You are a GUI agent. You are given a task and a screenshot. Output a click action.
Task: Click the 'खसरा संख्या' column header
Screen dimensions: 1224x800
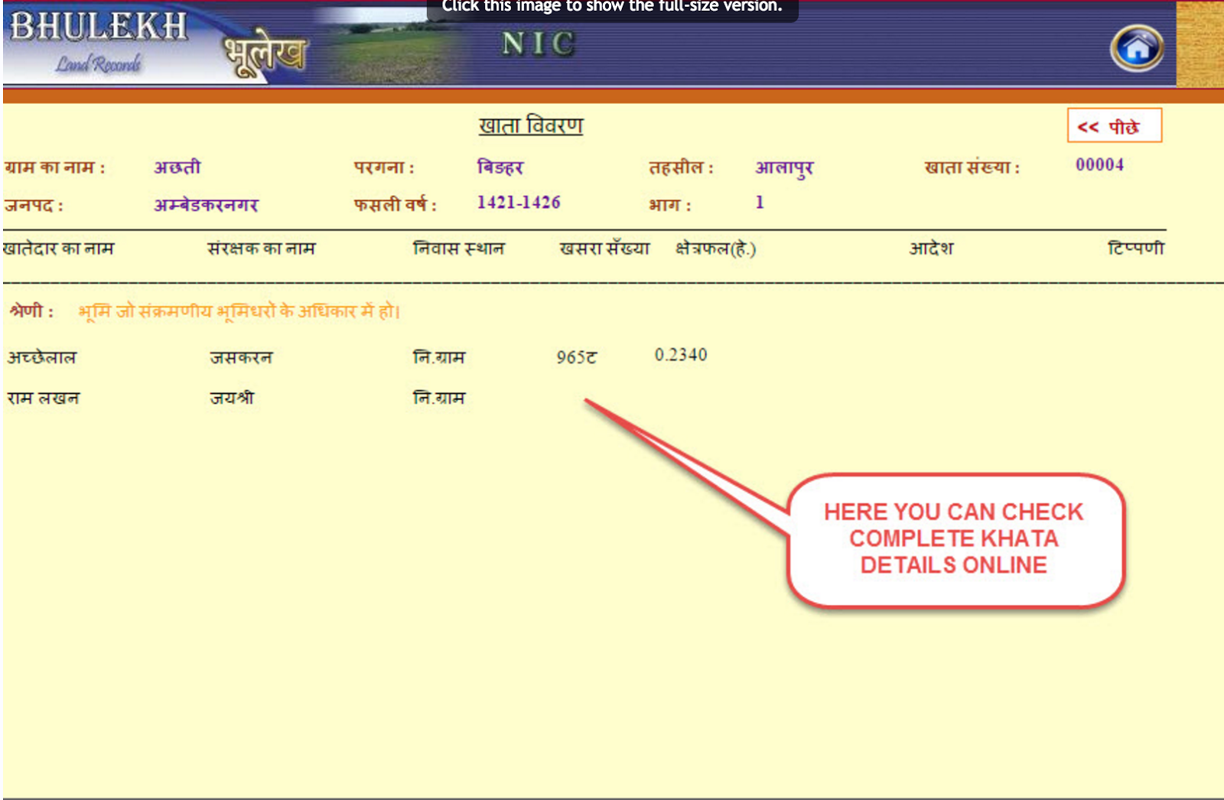[x=604, y=249]
